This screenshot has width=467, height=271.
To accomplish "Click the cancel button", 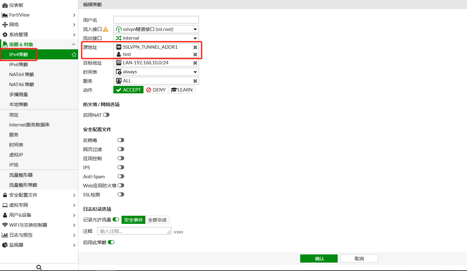I will [359, 259].
